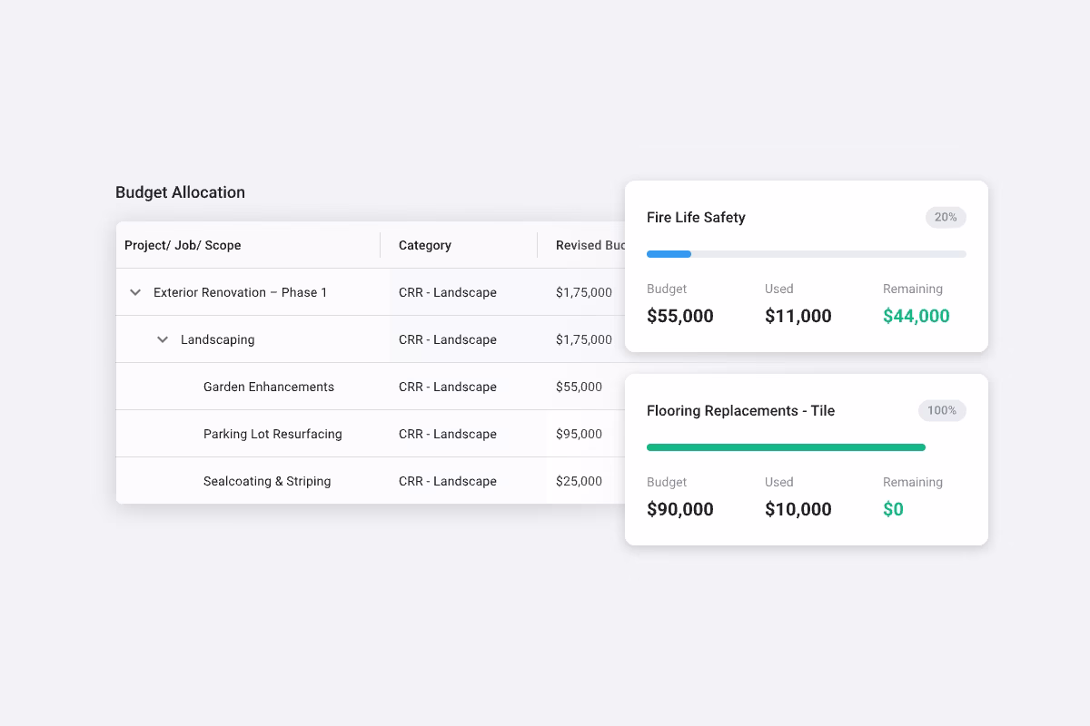
Task: Click the Fire Life Safety progress bar
Action: (807, 253)
